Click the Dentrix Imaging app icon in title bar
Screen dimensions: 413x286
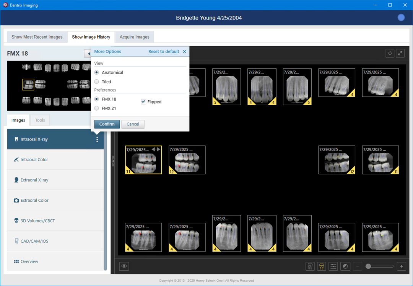tap(5, 5)
